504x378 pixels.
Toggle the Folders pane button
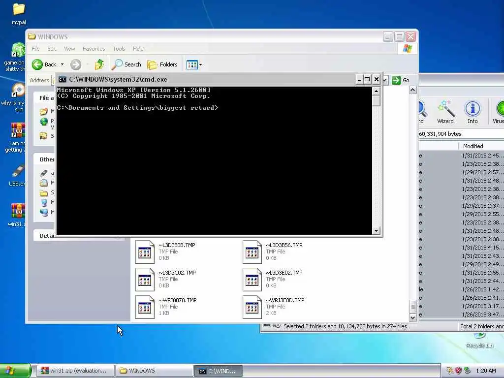(162, 64)
